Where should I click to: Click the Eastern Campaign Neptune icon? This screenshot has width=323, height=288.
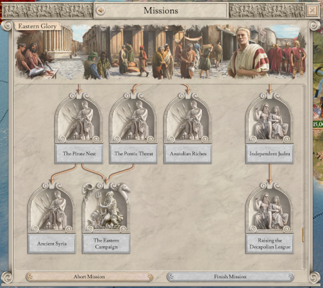[106, 208]
